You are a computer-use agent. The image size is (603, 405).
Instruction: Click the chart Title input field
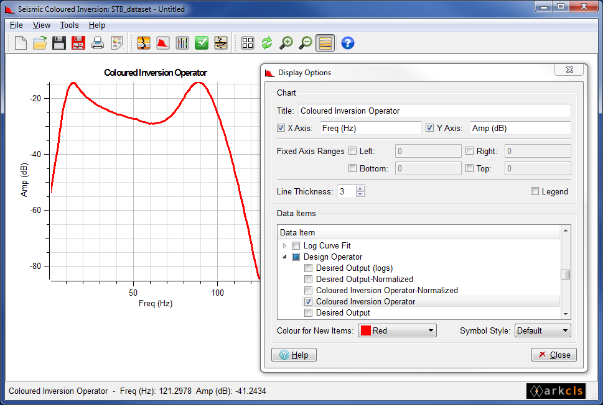[434, 111]
